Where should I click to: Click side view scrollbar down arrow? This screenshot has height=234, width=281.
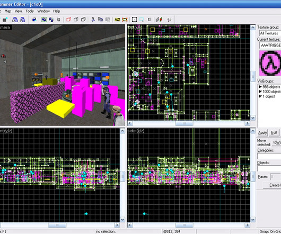253,220
